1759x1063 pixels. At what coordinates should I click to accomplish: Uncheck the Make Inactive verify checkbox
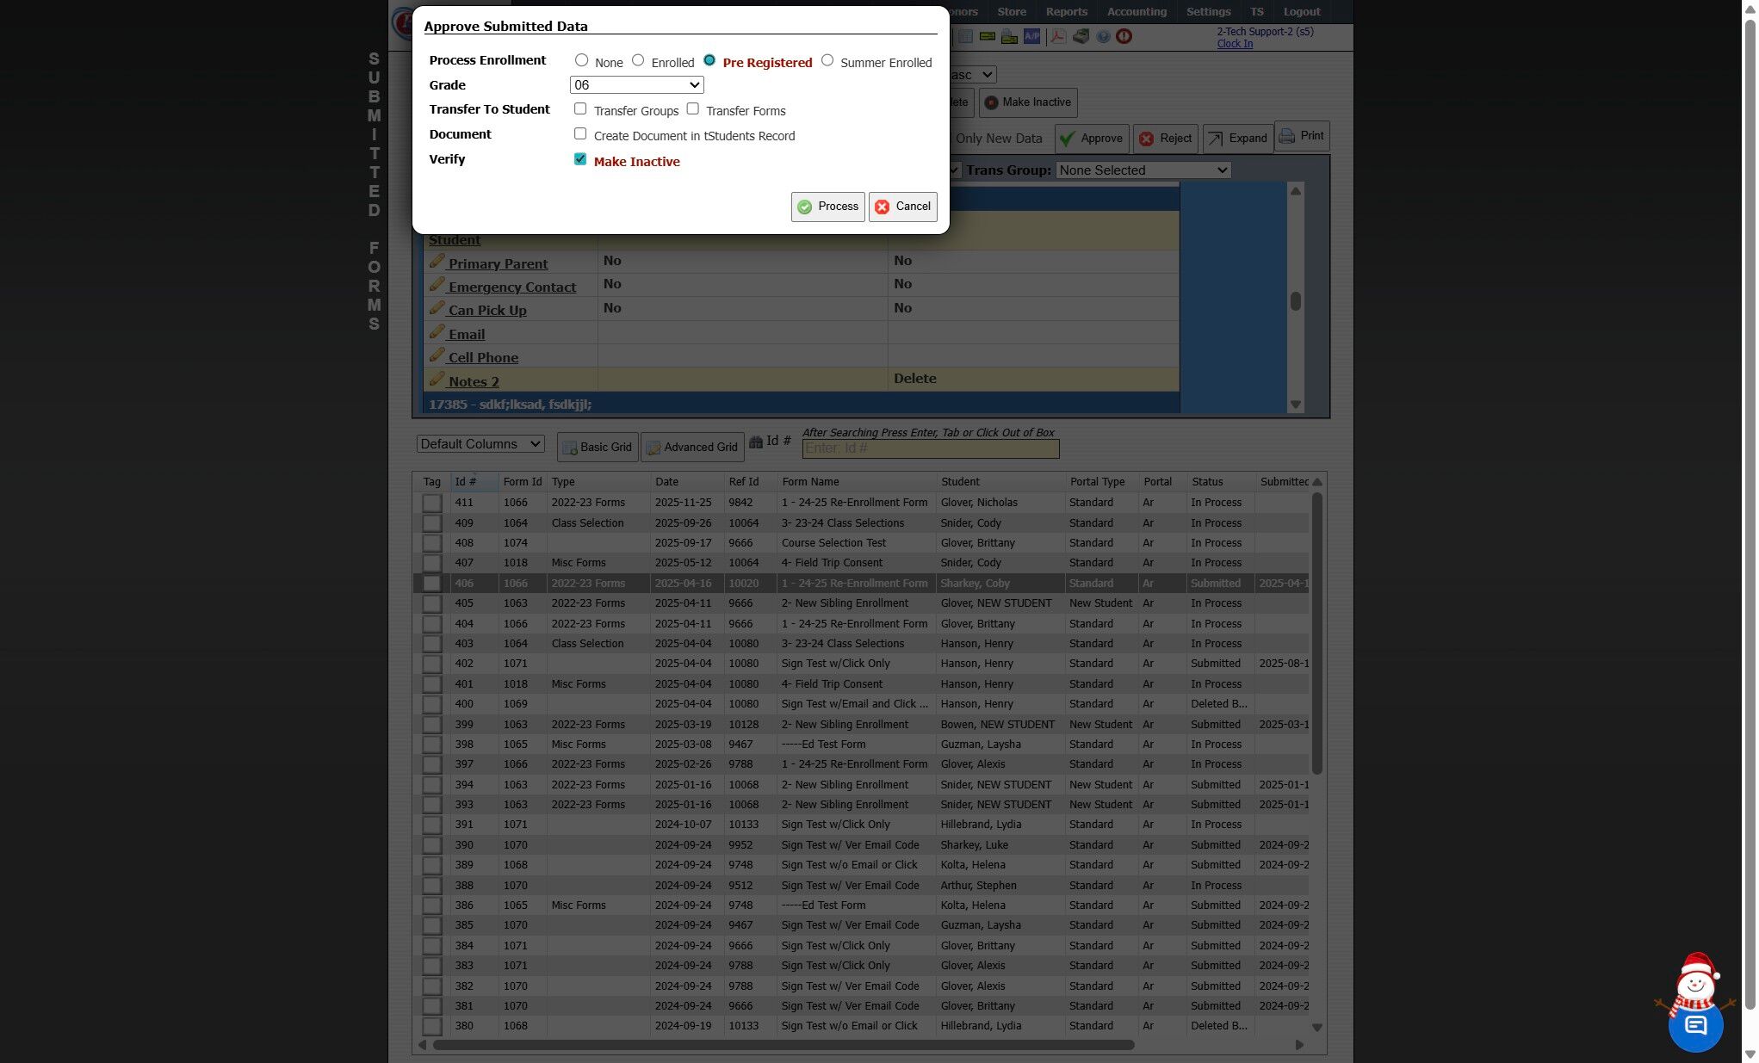tap(580, 159)
